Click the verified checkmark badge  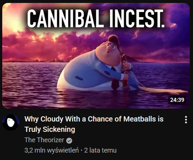pyautogui.click(x=69, y=140)
